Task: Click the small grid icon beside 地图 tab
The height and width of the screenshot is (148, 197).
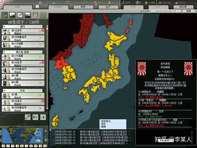Action: pos(37,7)
